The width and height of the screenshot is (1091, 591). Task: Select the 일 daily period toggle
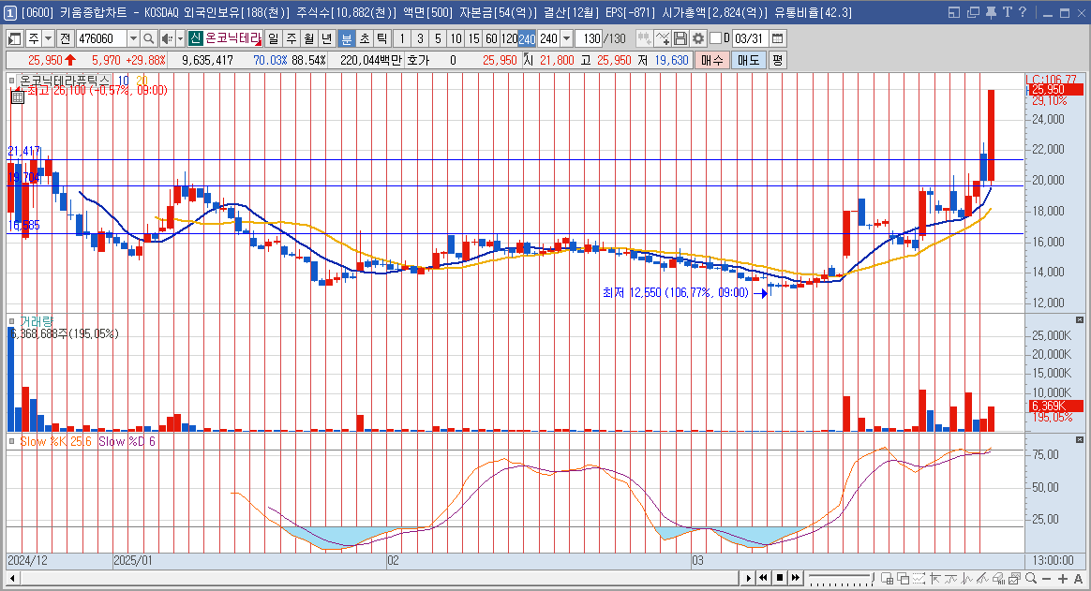point(274,39)
